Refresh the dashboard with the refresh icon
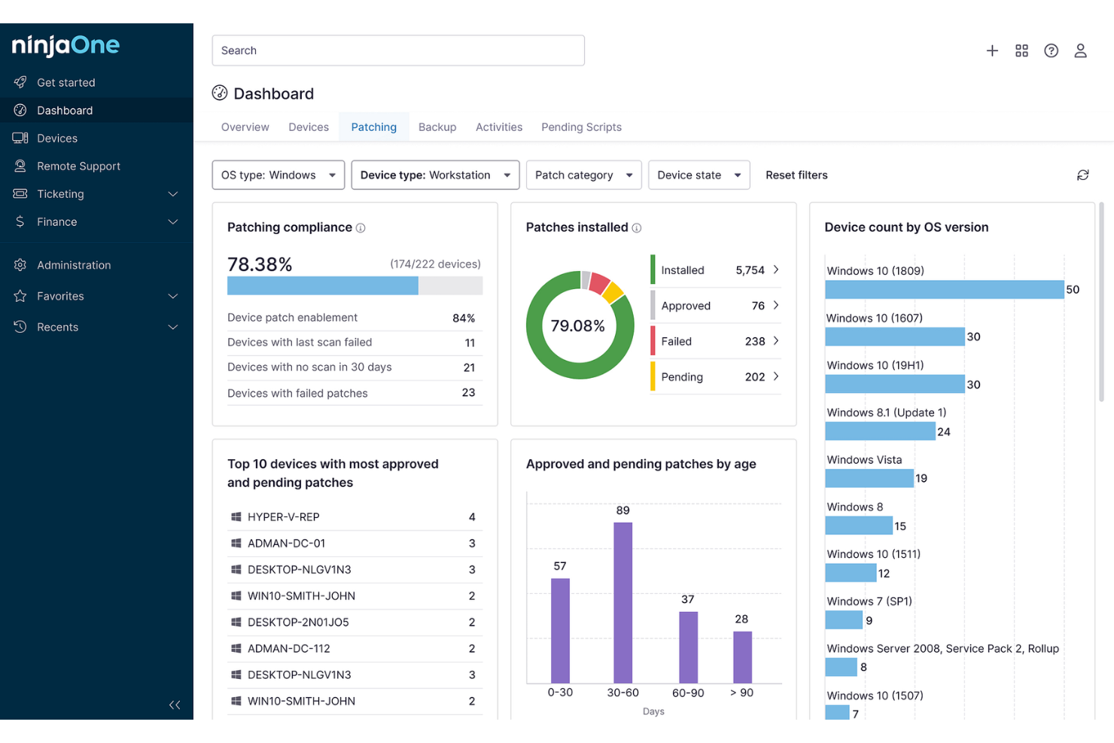This screenshot has height=743, width=1114. pos(1082,175)
